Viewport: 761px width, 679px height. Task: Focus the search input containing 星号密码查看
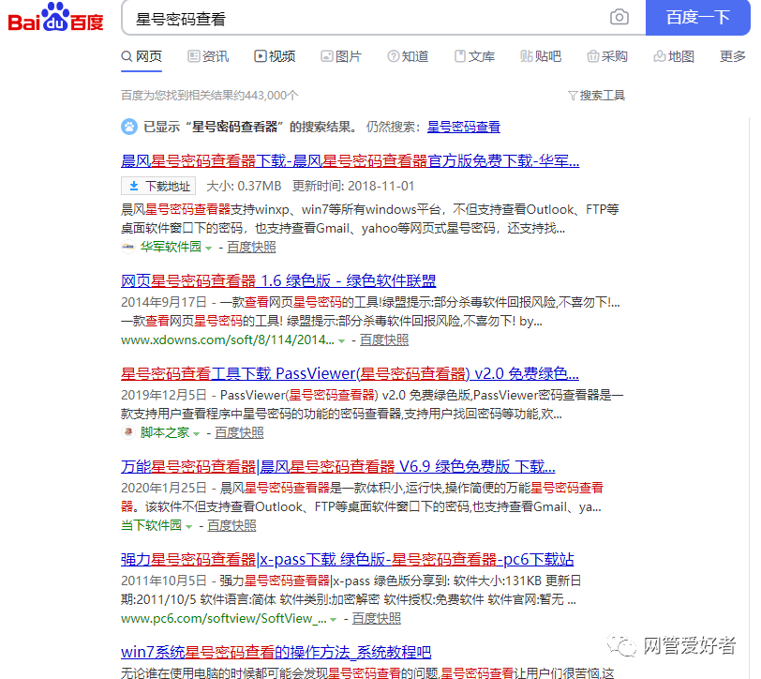click(364, 19)
